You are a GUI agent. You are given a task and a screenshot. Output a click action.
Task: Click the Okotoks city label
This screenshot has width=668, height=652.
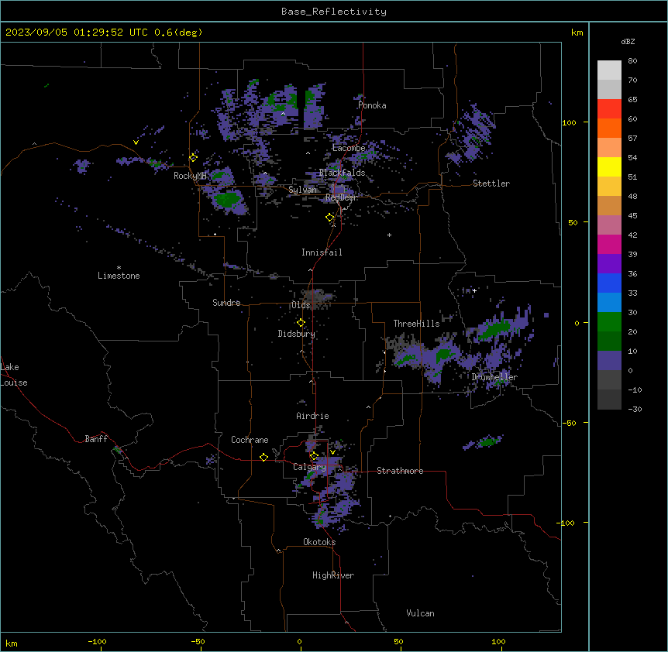point(319,542)
